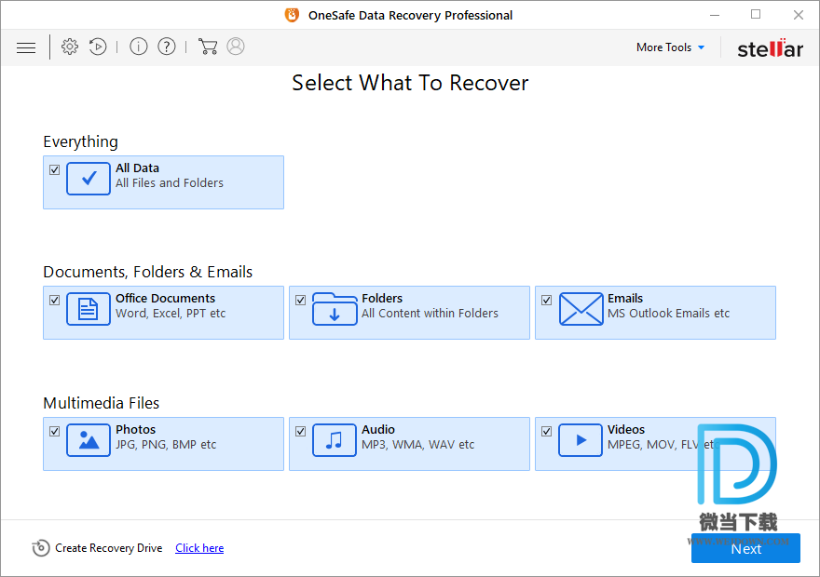Open the info icon

point(139,47)
